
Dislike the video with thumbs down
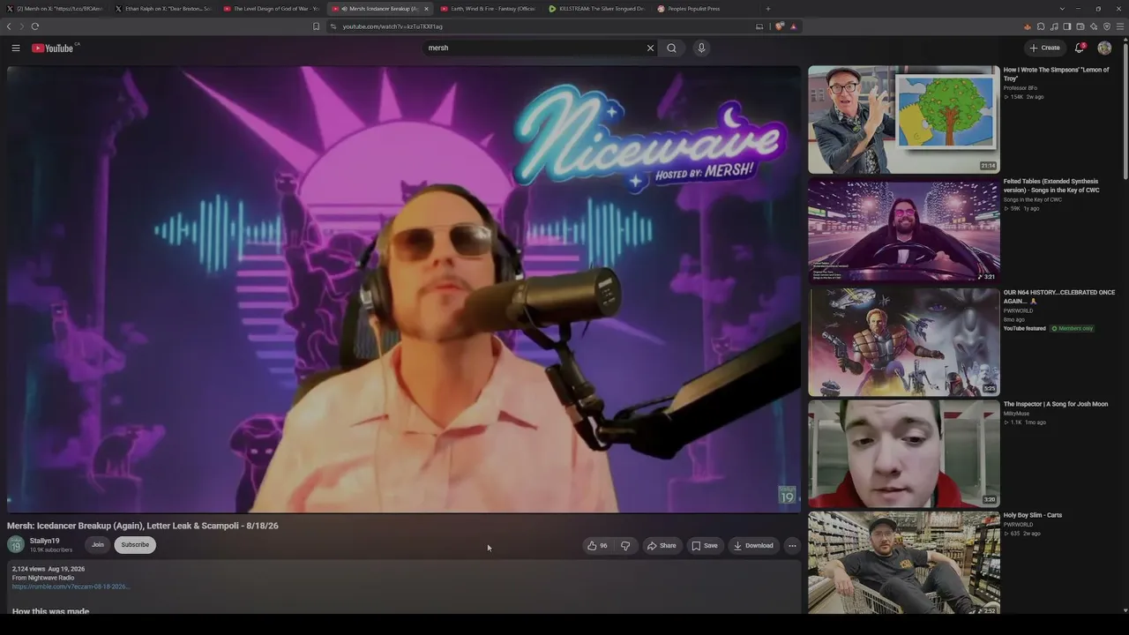[625, 546]
